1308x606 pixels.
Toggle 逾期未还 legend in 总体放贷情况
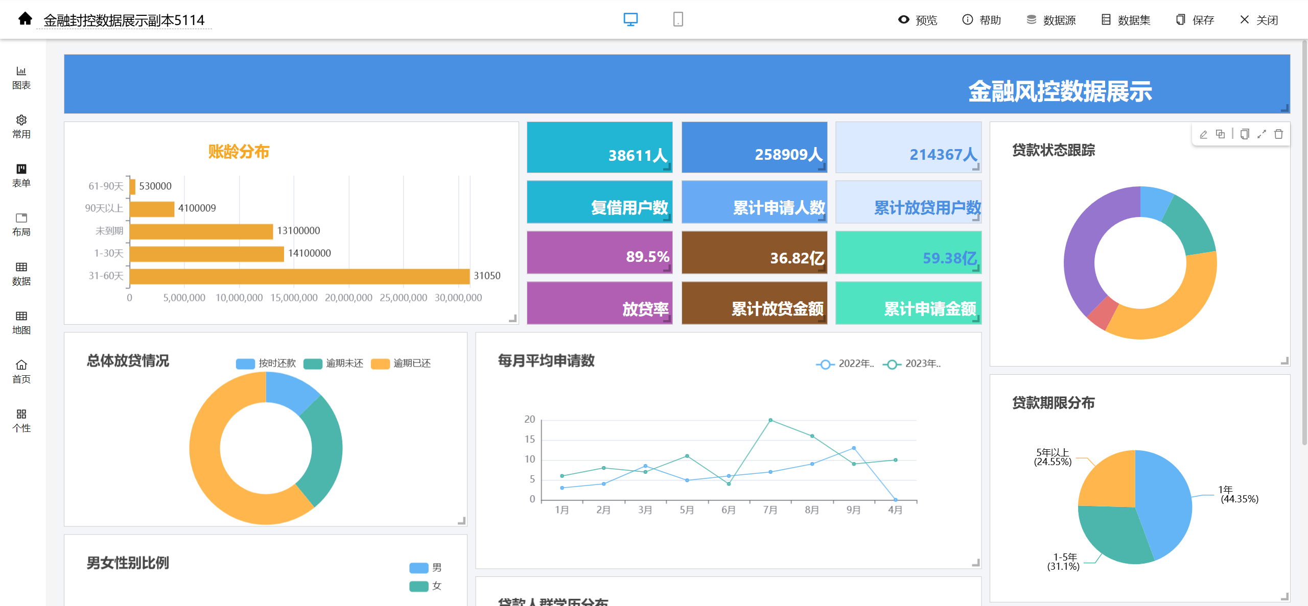point(333,363)
